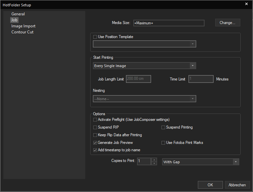Open the General settings page
This screenshot has width=253, height=192.
(x=18, y=14)
